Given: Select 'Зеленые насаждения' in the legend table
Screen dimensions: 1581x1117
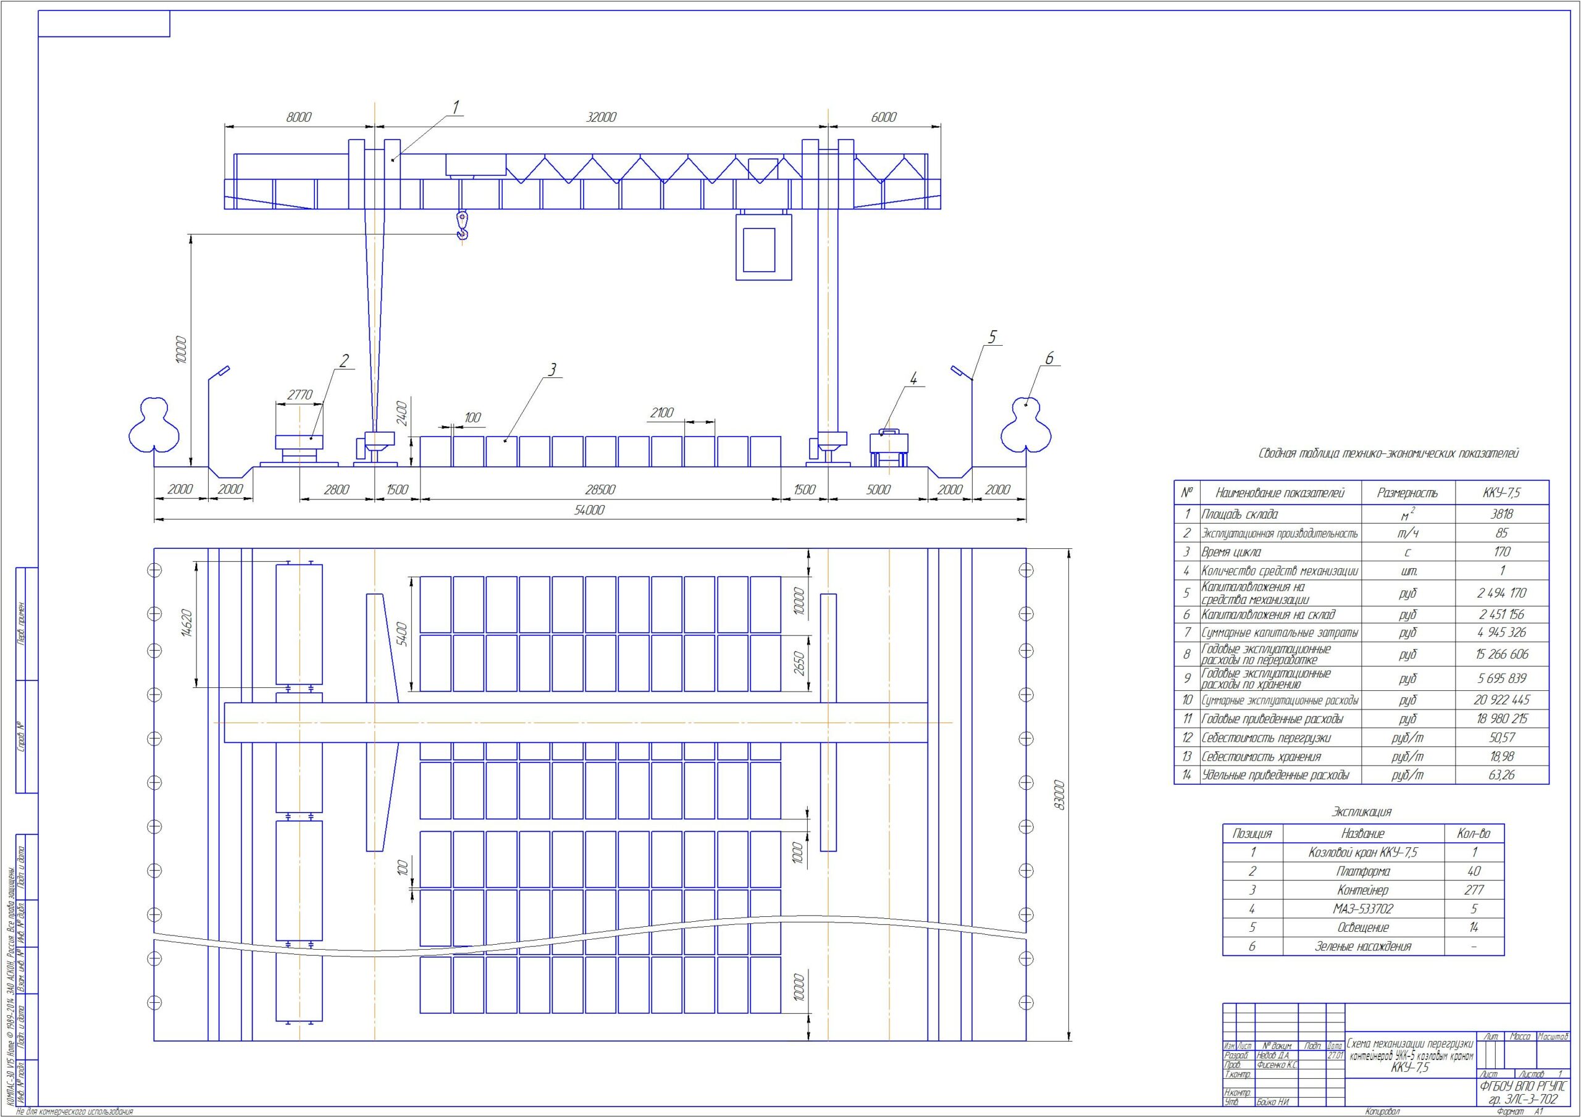Looking at the screenshot, I should [x=1364, y=946].
